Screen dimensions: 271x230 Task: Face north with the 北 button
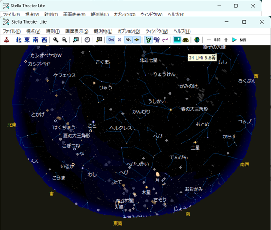pos(19,40)
